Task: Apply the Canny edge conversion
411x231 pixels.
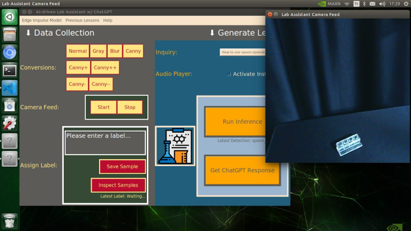Action: click(x=133, y=51)
